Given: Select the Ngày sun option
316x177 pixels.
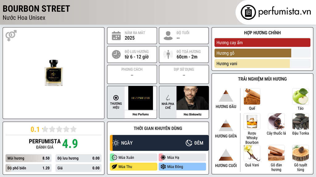Looking at the screenshot, I should tap(123, 143).
